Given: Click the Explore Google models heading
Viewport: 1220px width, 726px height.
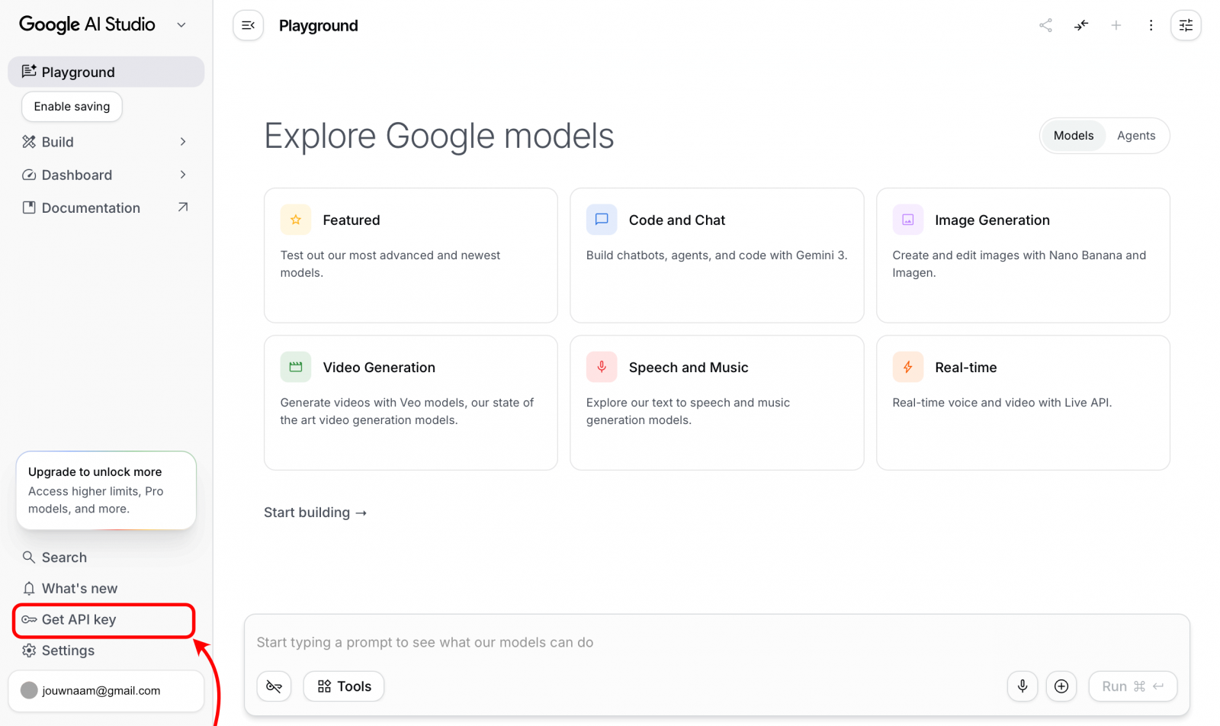Looking at the screenshot, I should (438, 136).
